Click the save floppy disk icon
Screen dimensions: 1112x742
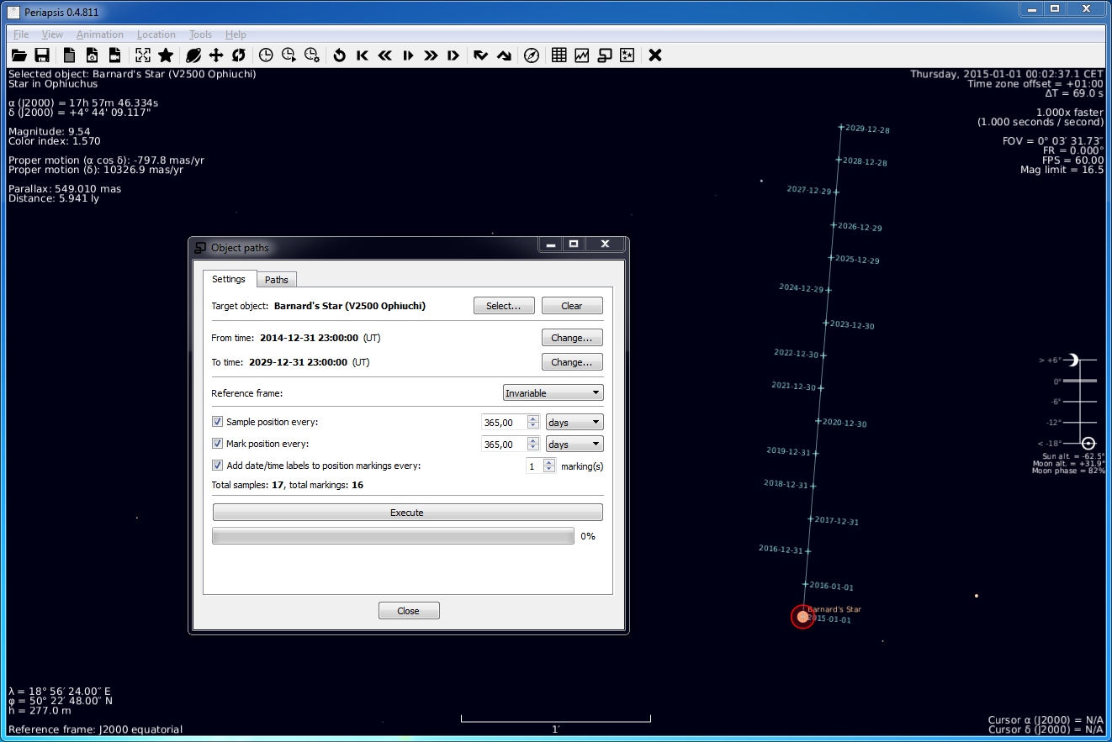tap(41, 55)
